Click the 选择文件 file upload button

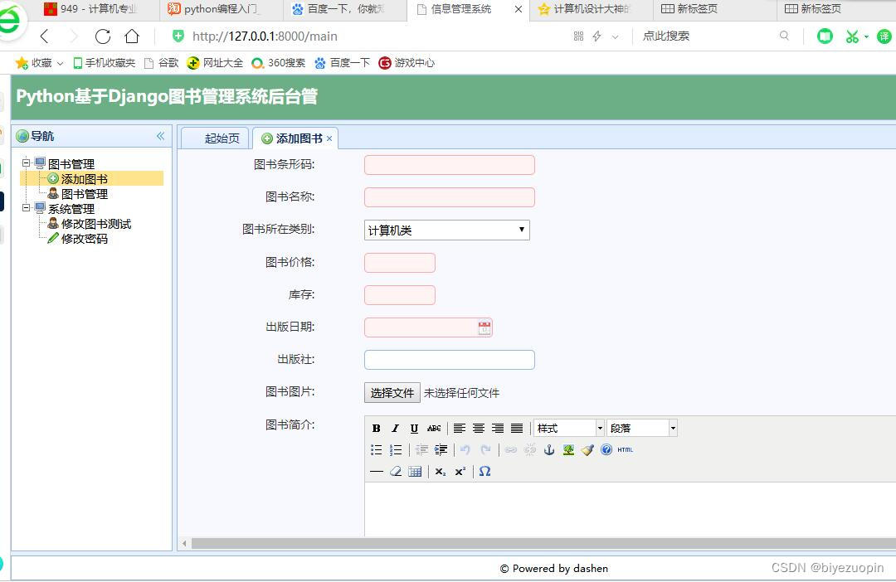tap(392, 392)
